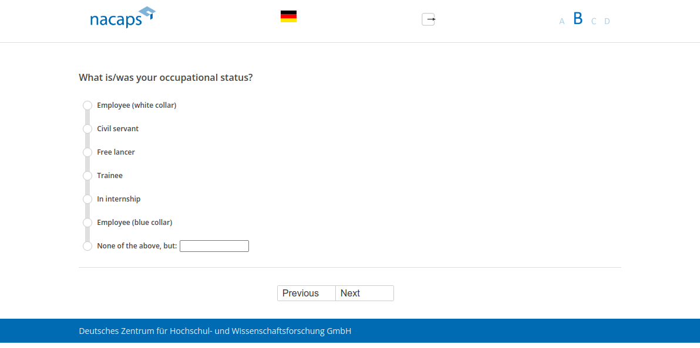Choose the Employee (blue collar) radio button
700x348 pixels.
click(87, 223)
